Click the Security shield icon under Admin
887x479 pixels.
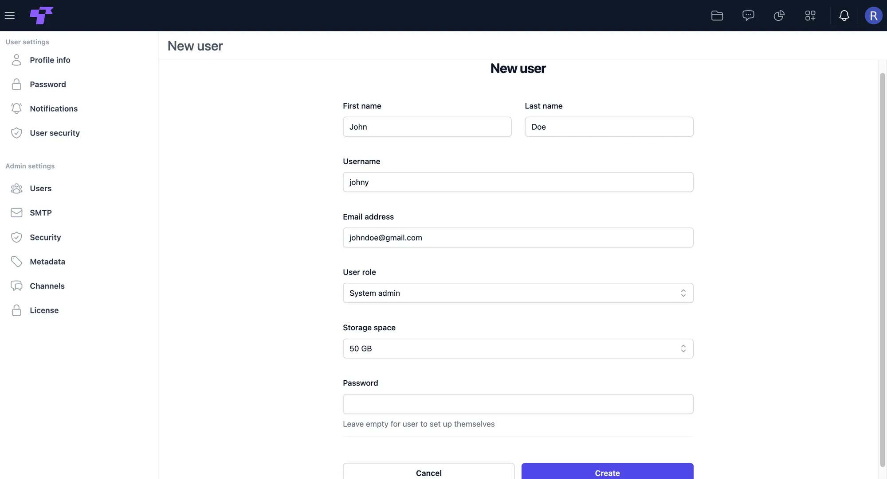click(x=16, y=237)
